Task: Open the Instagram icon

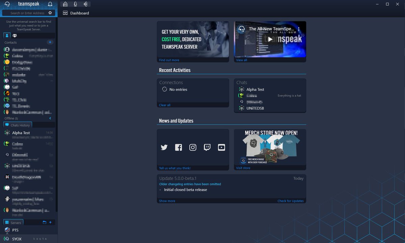Action: pyautogui.click(x=193, y=147)
